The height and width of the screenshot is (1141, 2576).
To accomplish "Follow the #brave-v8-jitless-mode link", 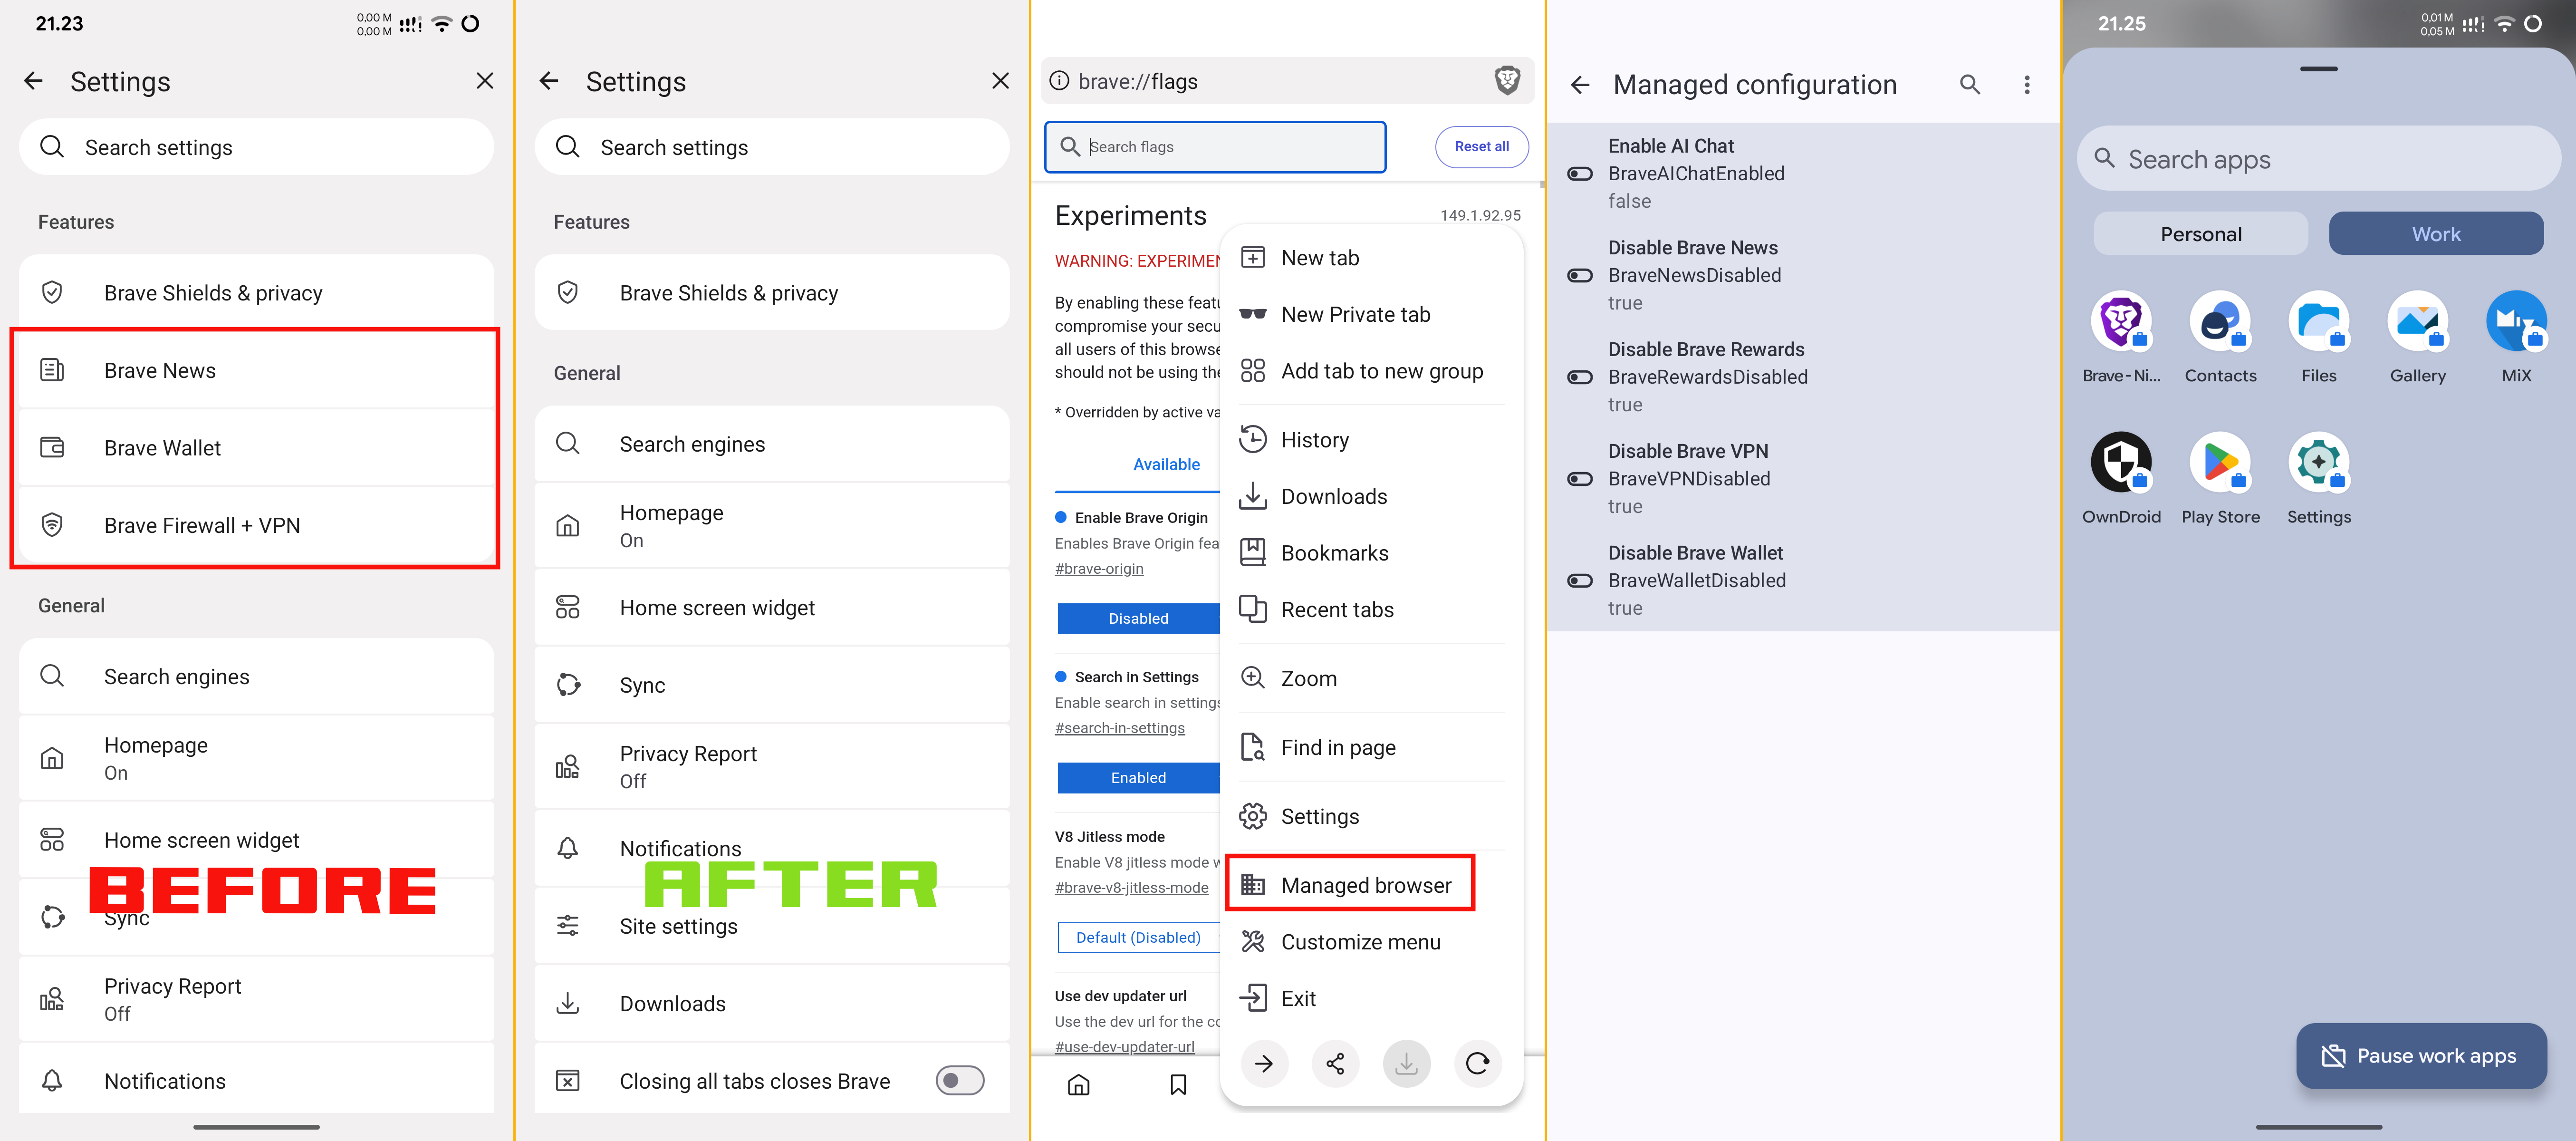I will pyautogui.click(x=1131, y=887).
